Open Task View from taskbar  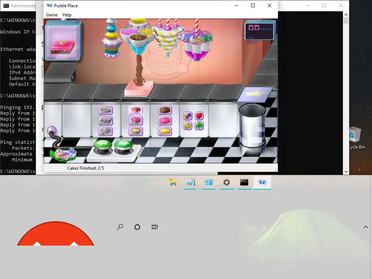154,227
